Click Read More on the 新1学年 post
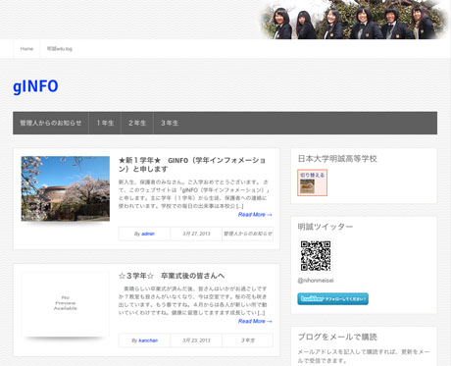Image resolution: width=451 pixels, height=366 pixels. click(x=255, y=215)
